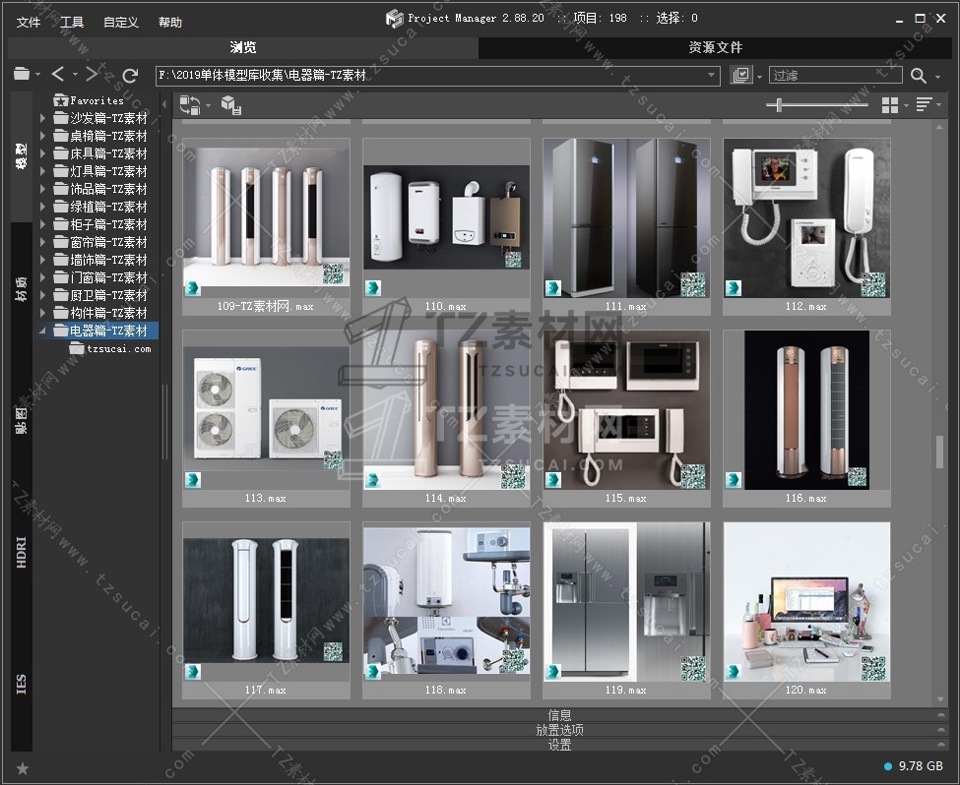Click the favorites star in status bar

pos(23,767)
